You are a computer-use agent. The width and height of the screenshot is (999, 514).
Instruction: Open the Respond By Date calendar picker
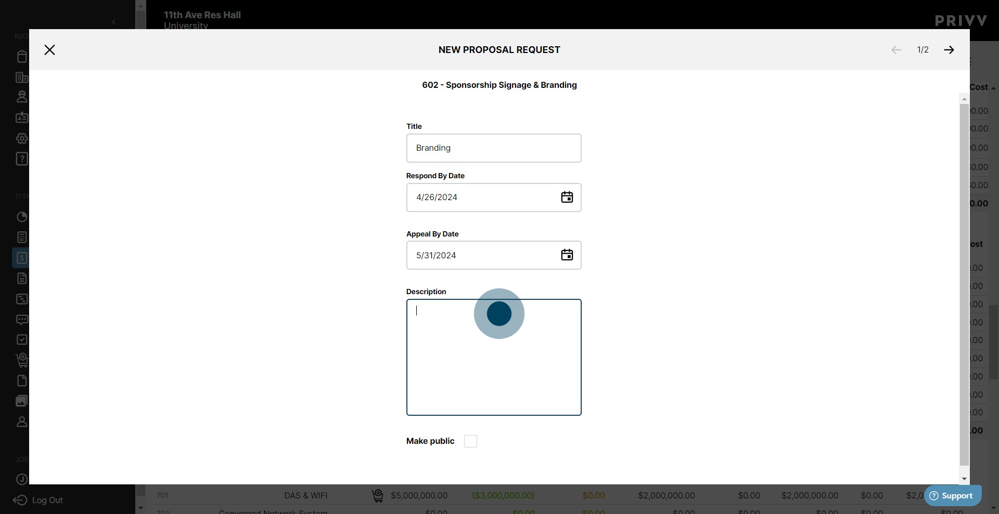567,197
